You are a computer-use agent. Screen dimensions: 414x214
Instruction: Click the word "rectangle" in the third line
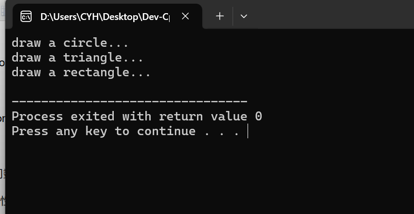click(96, 73)
